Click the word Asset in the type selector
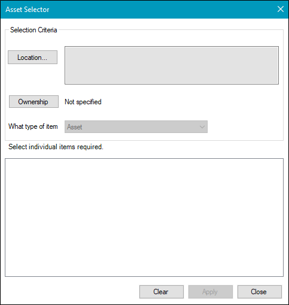This screenshot has width=289, height=305. [74, 127]
